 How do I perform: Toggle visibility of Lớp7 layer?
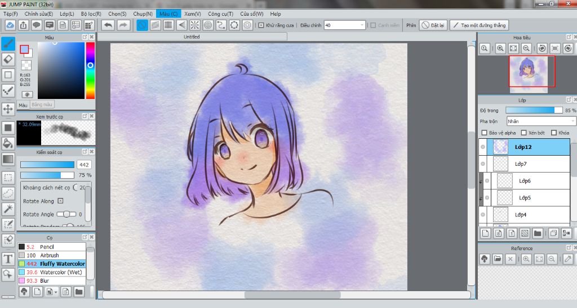click(x=483, y=164)
